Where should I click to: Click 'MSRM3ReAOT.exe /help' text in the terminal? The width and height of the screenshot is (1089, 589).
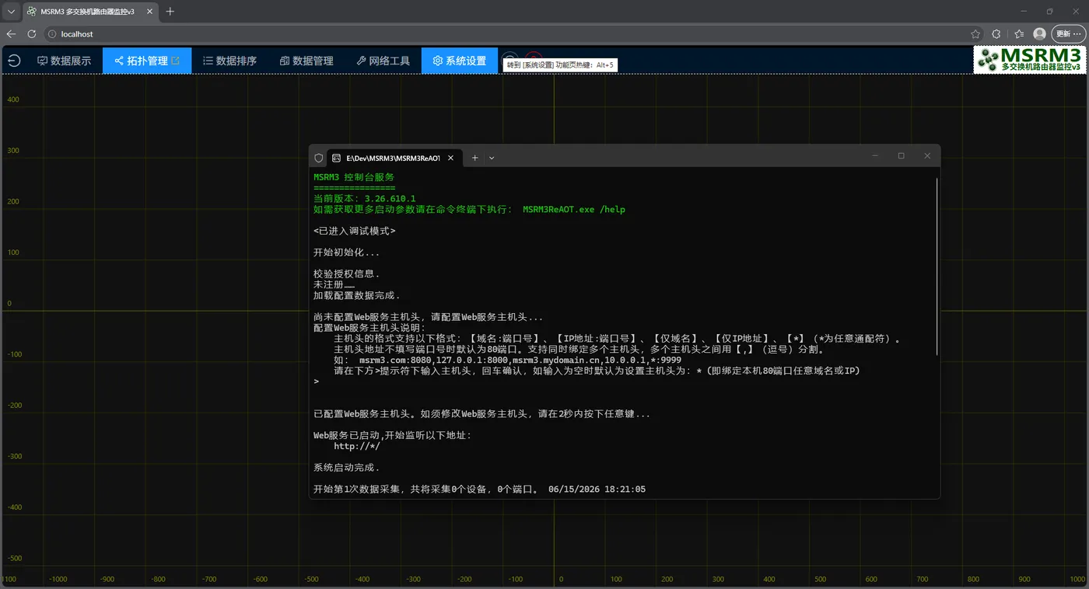574,210
